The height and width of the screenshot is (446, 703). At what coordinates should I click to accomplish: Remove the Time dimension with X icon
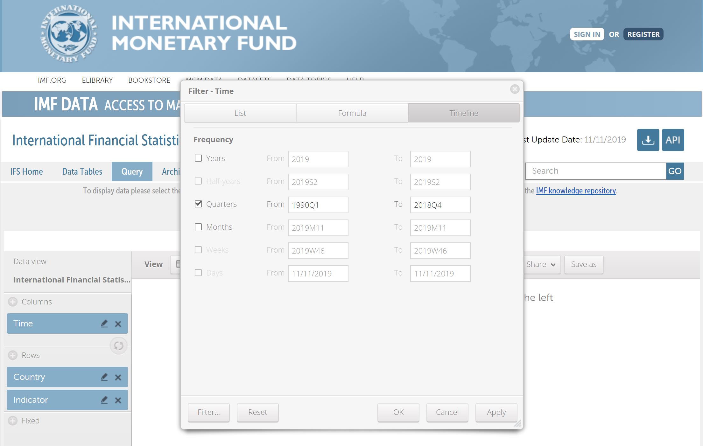[x=118, y=324]
